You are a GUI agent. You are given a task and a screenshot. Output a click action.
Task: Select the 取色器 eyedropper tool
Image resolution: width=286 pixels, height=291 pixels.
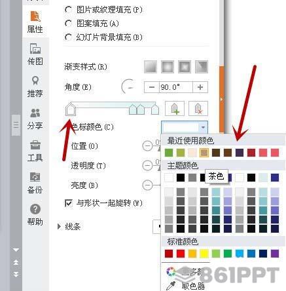tap(186, 285)
